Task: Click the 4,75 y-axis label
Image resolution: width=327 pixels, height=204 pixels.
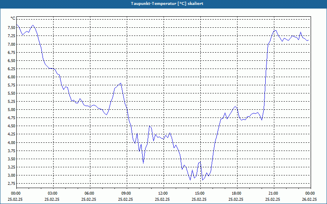Action: coord(11,118)
